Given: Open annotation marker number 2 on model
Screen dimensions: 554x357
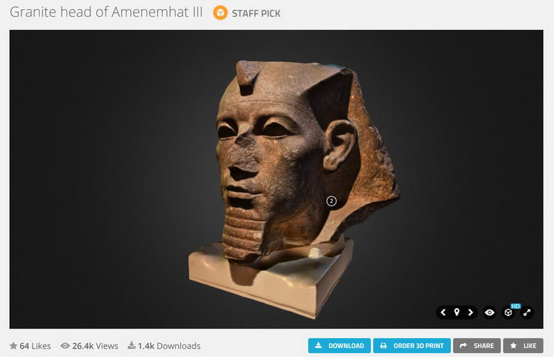Looking at the screenshot, I should click(x=331, y=201).
